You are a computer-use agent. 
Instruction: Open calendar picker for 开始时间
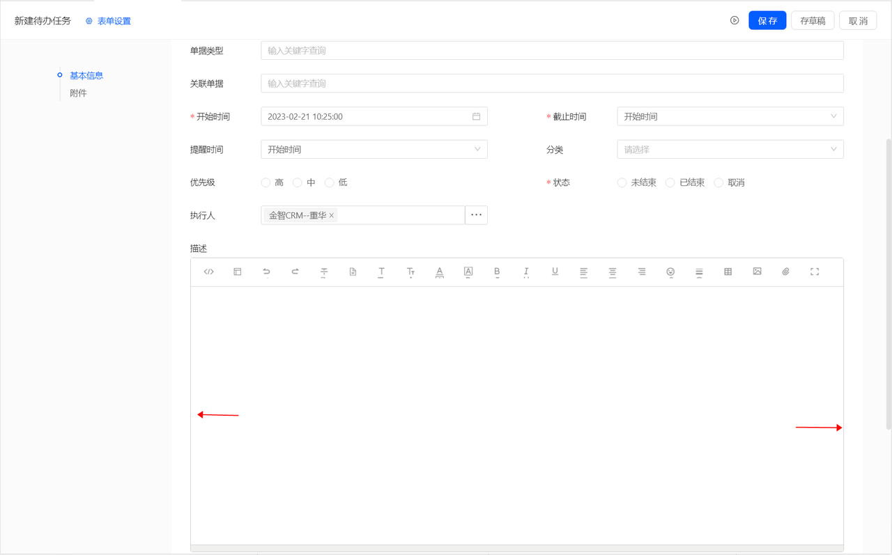(477, 116)
